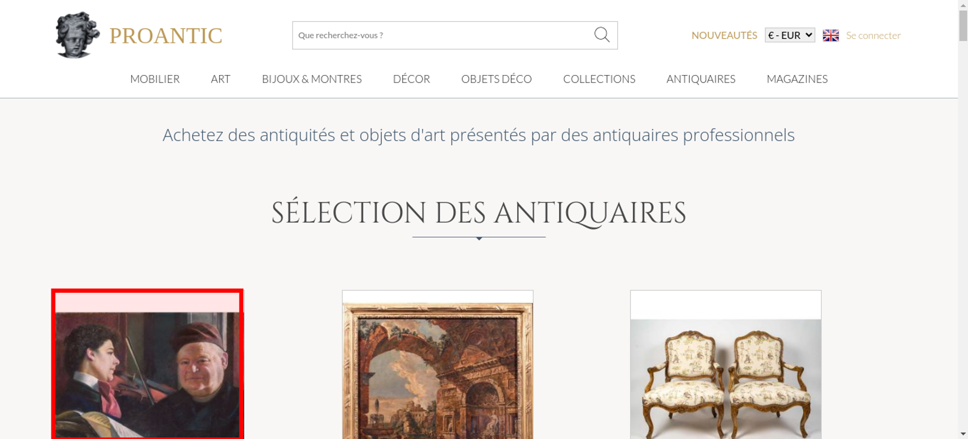This screenshot has height=439, width=968.
Task: Open the Objets Déco menu
Action: (497, 79)
